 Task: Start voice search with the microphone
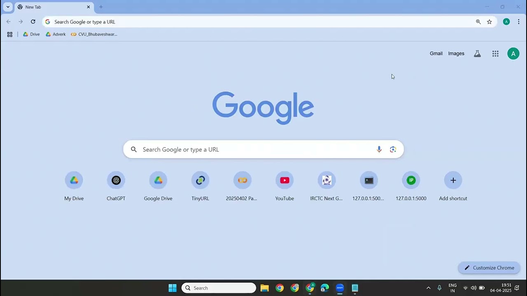(379, 149)
